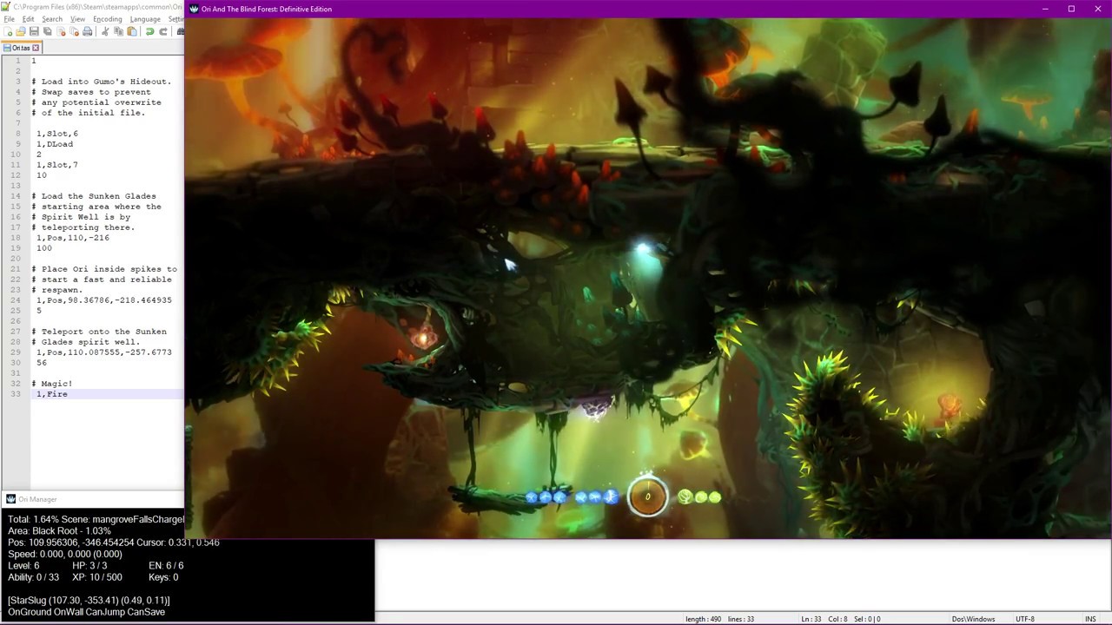Viewport: 1112px width, 625px height.
Task: Click the 'length : 490' status bar field
Action: pyautogui.click(x=703, y=619)
